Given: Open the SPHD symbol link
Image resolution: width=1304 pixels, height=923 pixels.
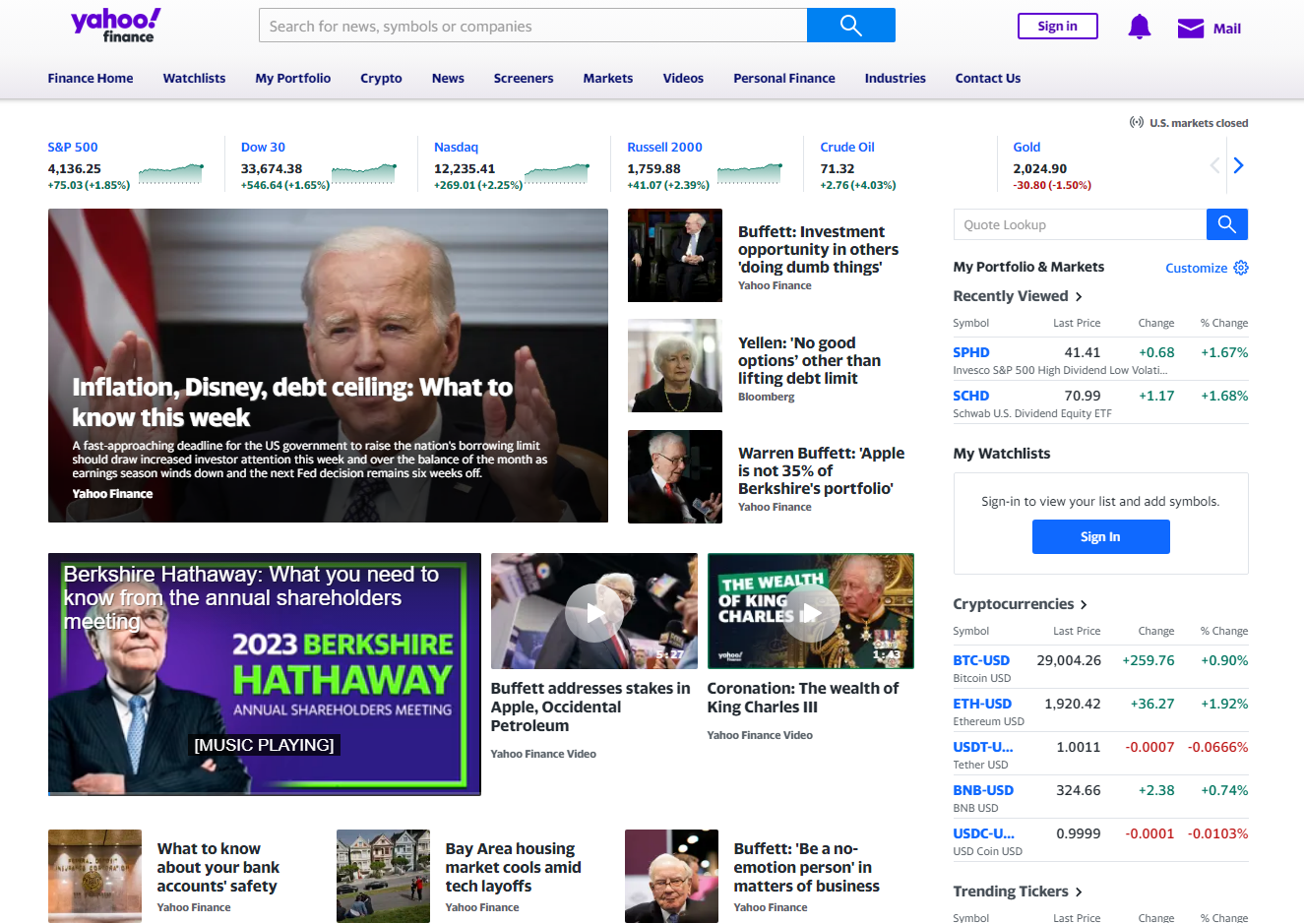Looking at the screenshot, I should [970, 352].
